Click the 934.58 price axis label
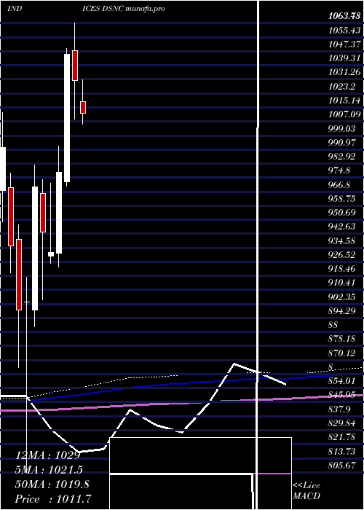The height and width of the screenshot is (510, 364). (x=342, y=240)
